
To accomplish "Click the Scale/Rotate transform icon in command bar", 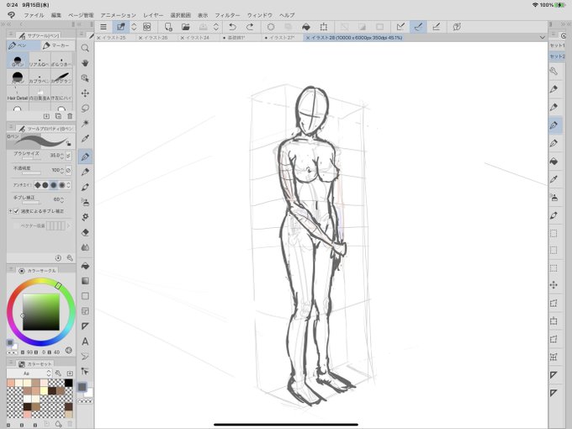I will click(x=324, y=27).
